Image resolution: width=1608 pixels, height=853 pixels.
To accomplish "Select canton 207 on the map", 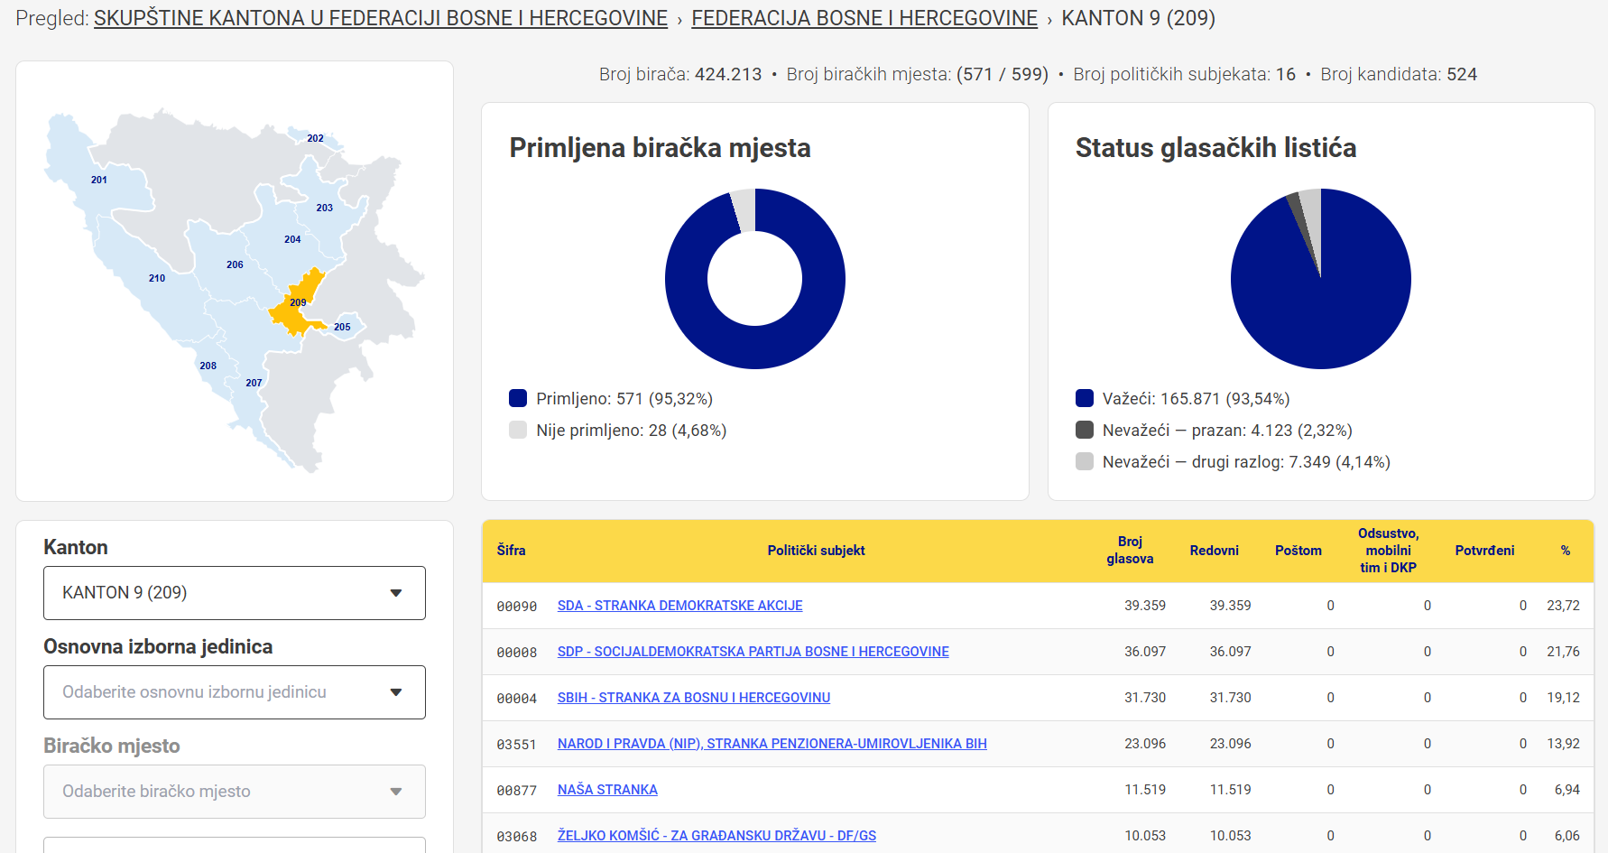I will click(x=254, y=383).
